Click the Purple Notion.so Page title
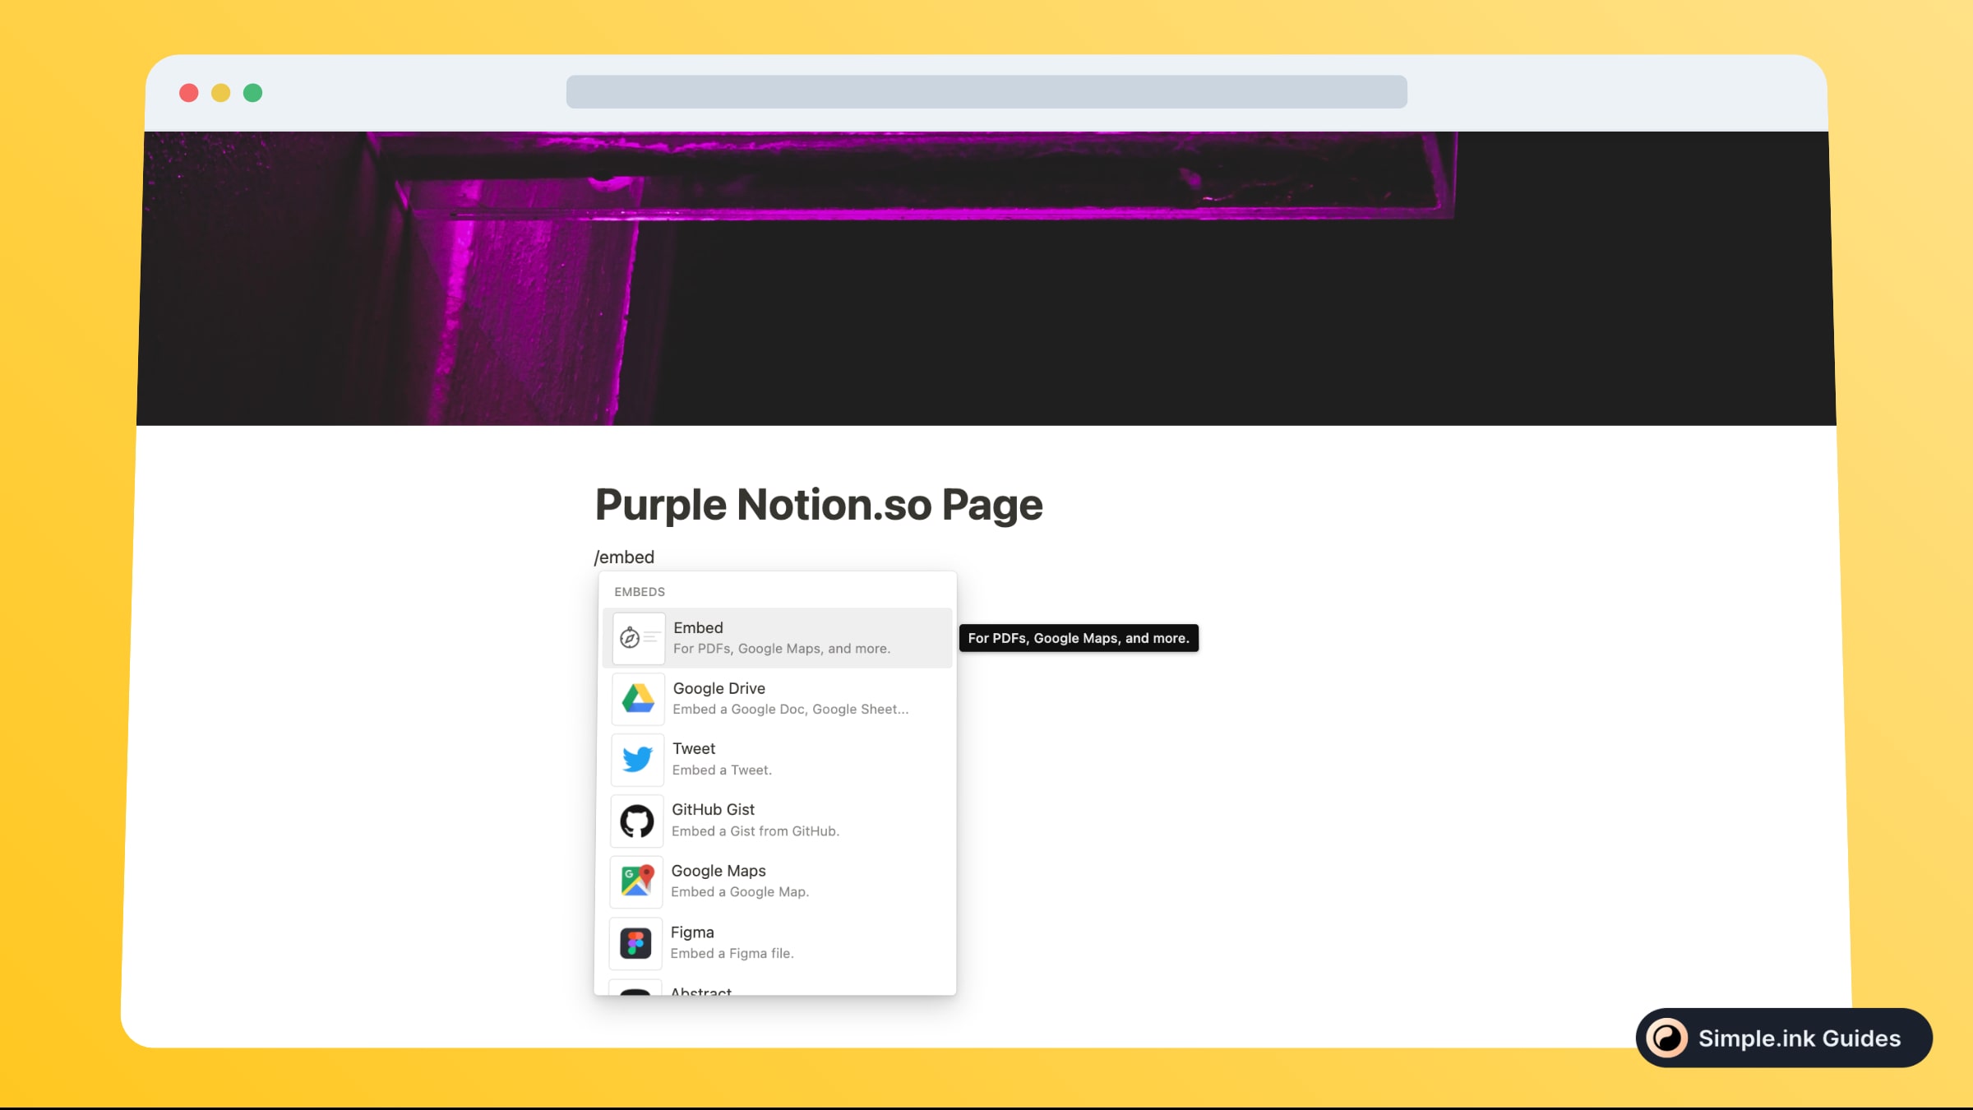The image size is (1973, 1110). pyautogui.click(x=819, y=504)
